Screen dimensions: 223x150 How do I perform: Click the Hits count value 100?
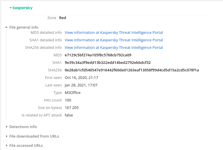[x=68, y=100]
